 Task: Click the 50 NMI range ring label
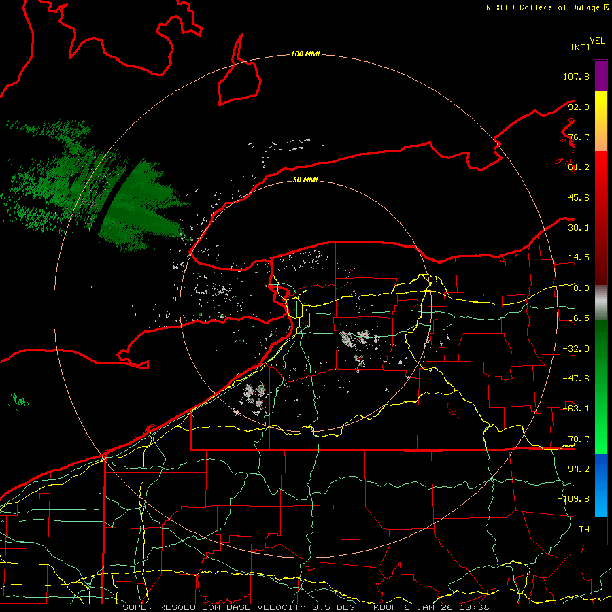point(305,180)
